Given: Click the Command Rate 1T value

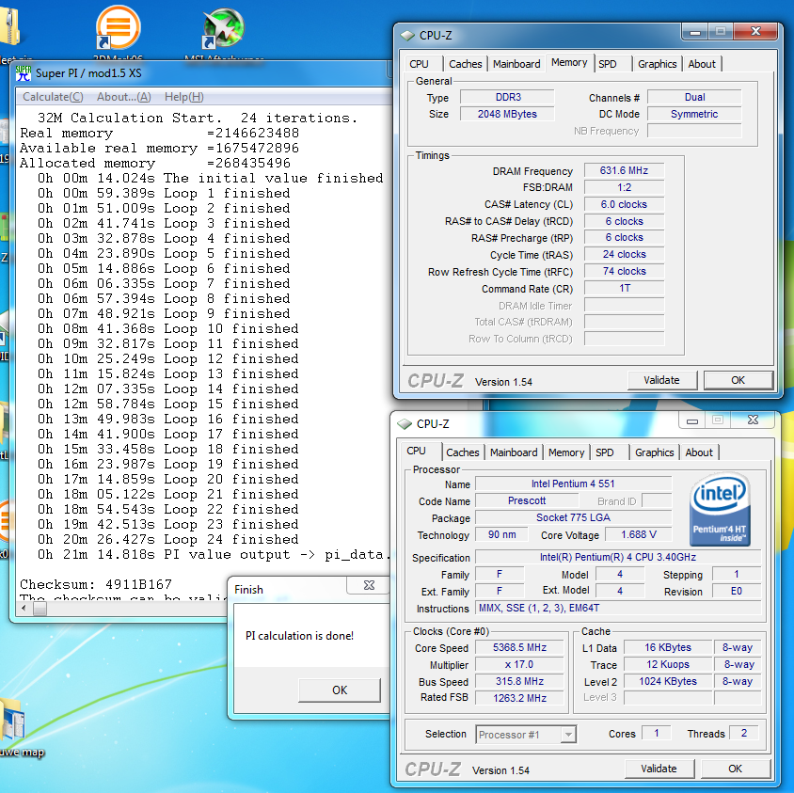Looking at the screenshot, I should click(624, 288).
